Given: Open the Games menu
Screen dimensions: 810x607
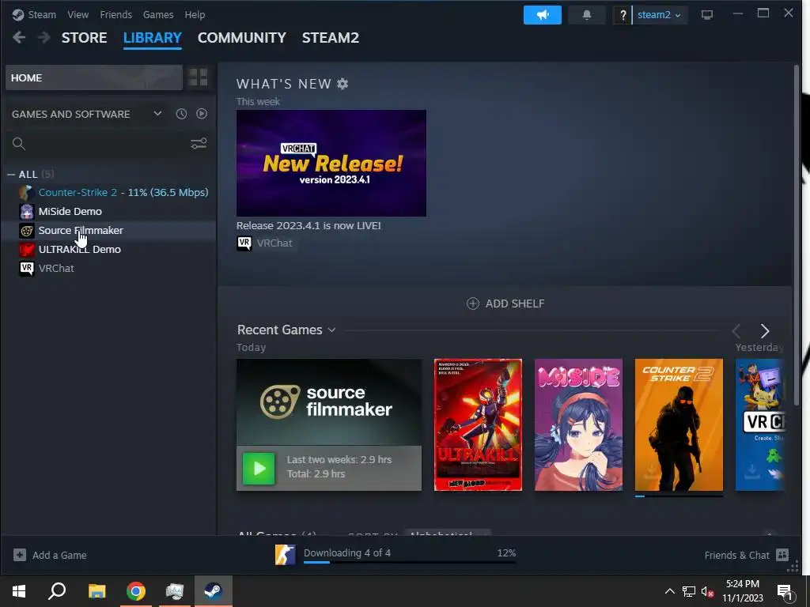Looking at the screenshot, I should [x=158, y=14].
